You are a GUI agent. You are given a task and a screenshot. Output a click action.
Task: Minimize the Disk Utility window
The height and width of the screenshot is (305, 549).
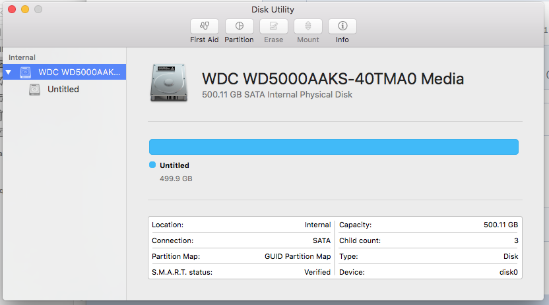(x=25, y=9)
